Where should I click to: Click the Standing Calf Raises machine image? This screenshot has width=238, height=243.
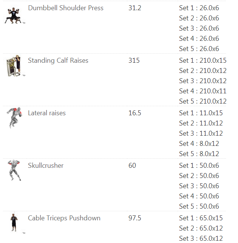point(14,65)
